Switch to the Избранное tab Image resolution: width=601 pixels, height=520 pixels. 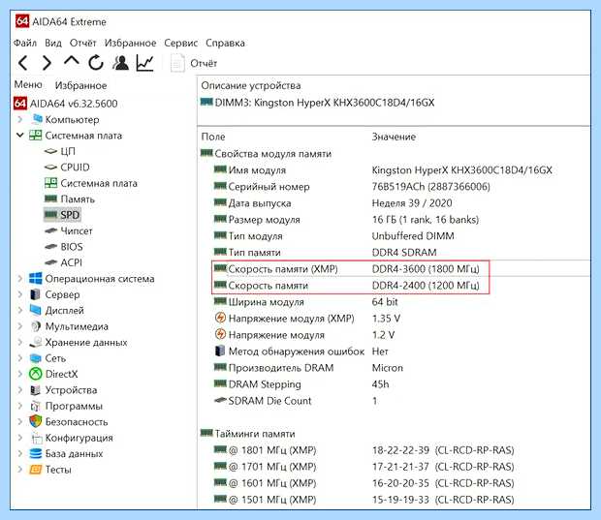(80, 85)
